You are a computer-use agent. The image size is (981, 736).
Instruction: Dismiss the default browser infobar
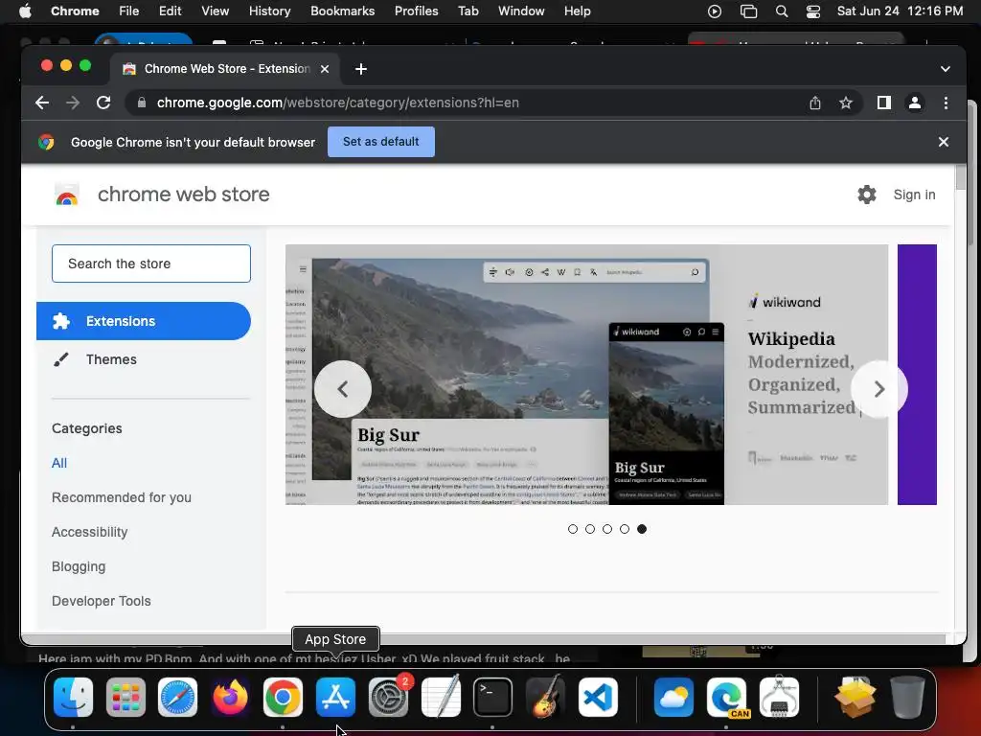coord(944,142)
